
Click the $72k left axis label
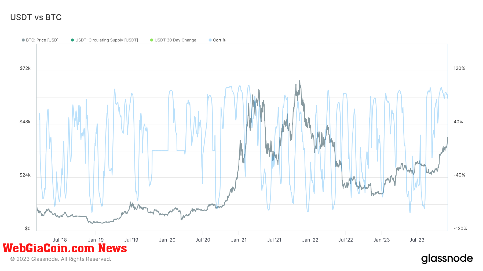tap(25, 68)
